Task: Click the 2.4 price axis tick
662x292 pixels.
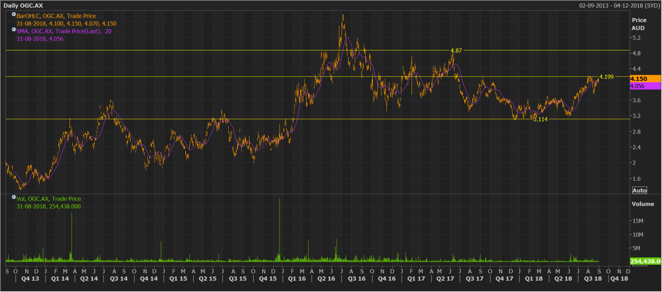Action: pos(636,147)
